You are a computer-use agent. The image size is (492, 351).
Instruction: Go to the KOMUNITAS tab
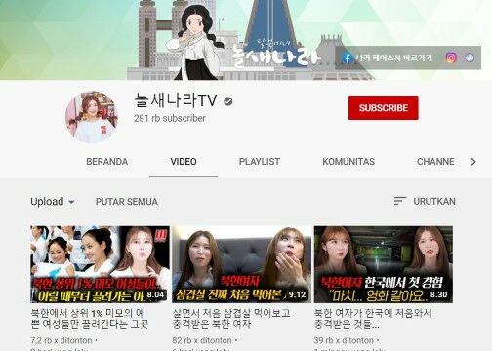348,162
